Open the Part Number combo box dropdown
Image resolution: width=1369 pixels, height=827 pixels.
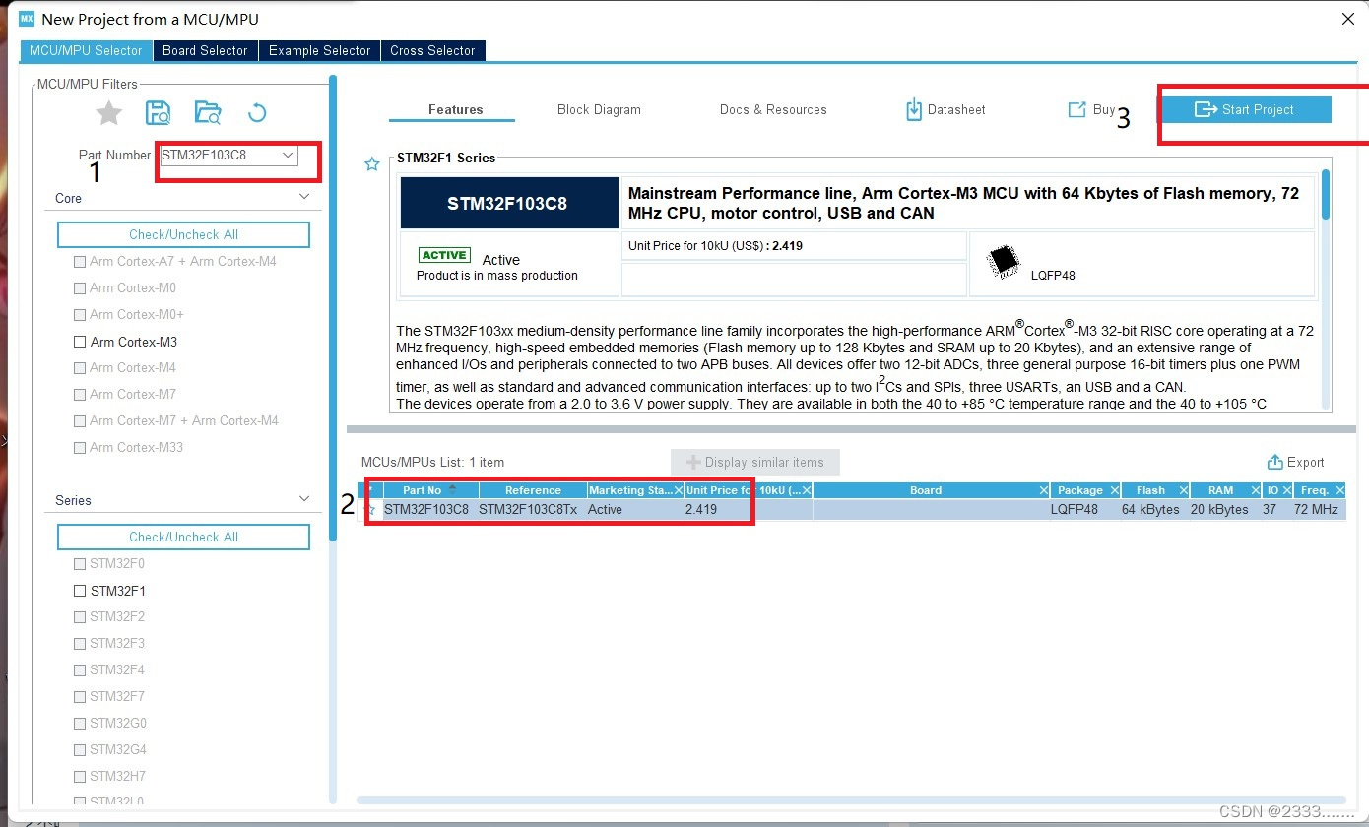coord(288,155)
